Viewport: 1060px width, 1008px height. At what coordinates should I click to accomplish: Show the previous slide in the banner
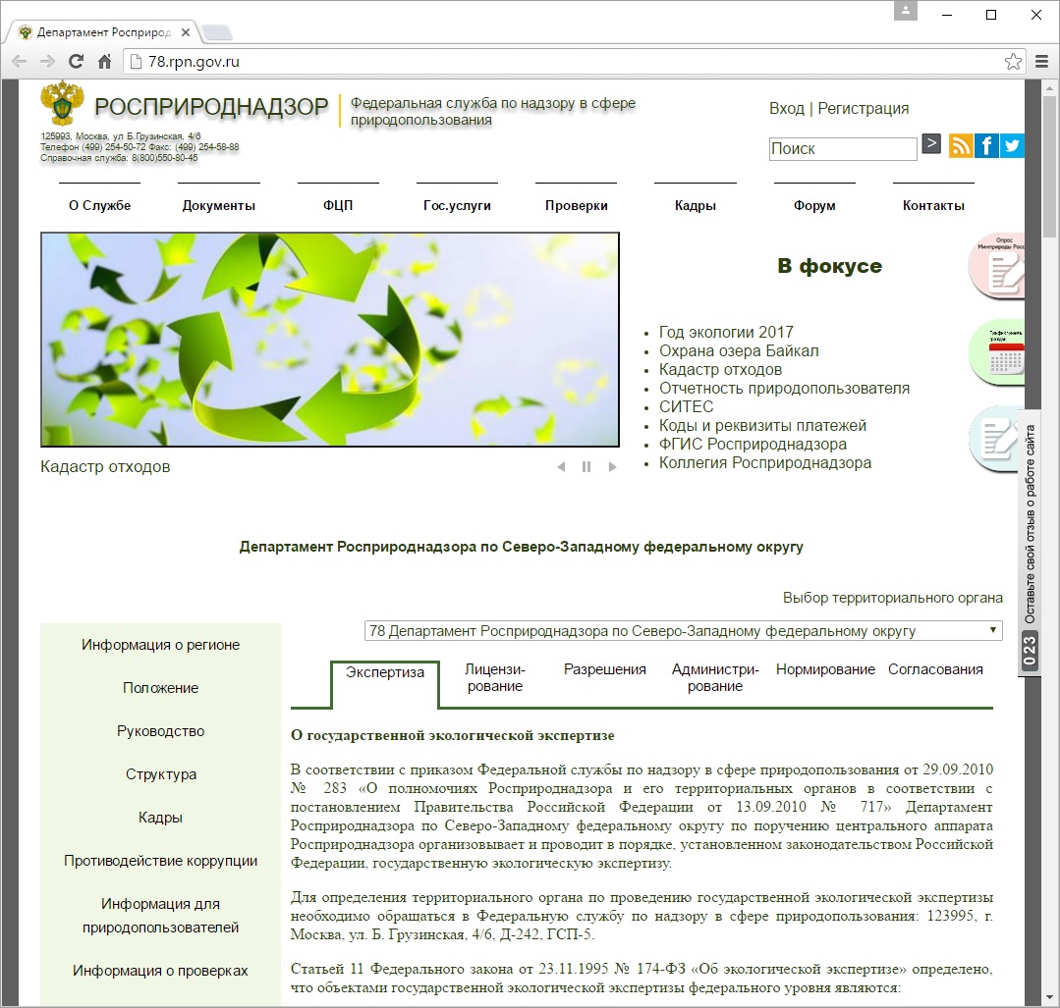(x=561, y=467)
